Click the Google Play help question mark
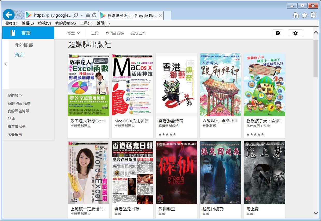The height and width of the screenshot is (221, 321). (278, 33)
